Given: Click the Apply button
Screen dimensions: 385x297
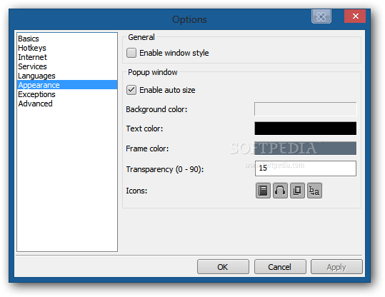Looking at the screenshot, I should coord(336,267).
